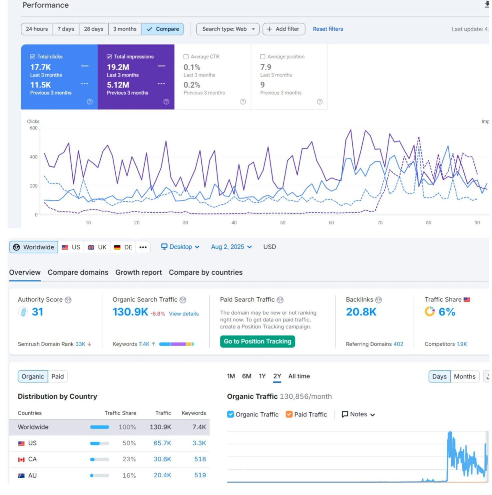Open the Aug 2, 2025 date dropdown
The height and width of the screenshot is (495, 492).
pos(231,247)
